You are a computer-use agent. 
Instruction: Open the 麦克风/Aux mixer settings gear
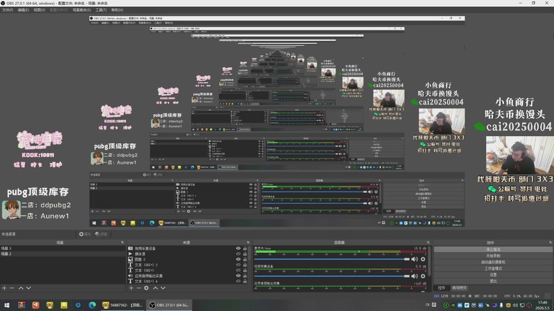click(423, 259)
